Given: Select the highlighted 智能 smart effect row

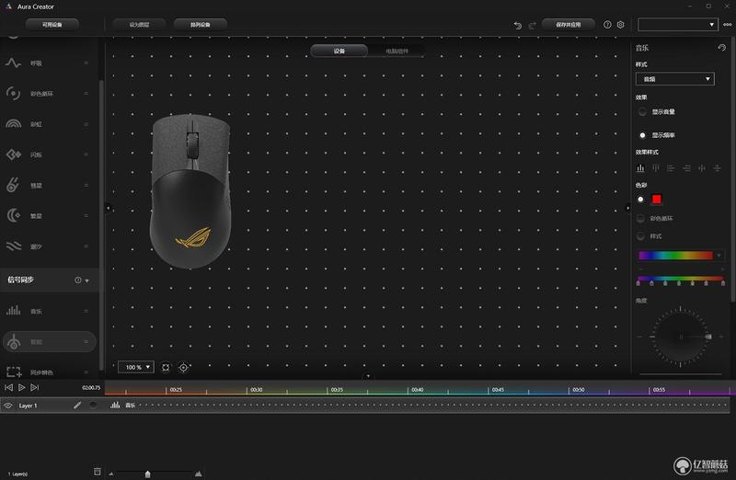Looking at the screenshot, I should click(x=50, y=341).
